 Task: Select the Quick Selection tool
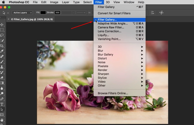(2, 40)
